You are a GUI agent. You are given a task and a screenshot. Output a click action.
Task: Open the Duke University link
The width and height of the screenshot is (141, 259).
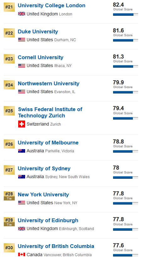38,31
